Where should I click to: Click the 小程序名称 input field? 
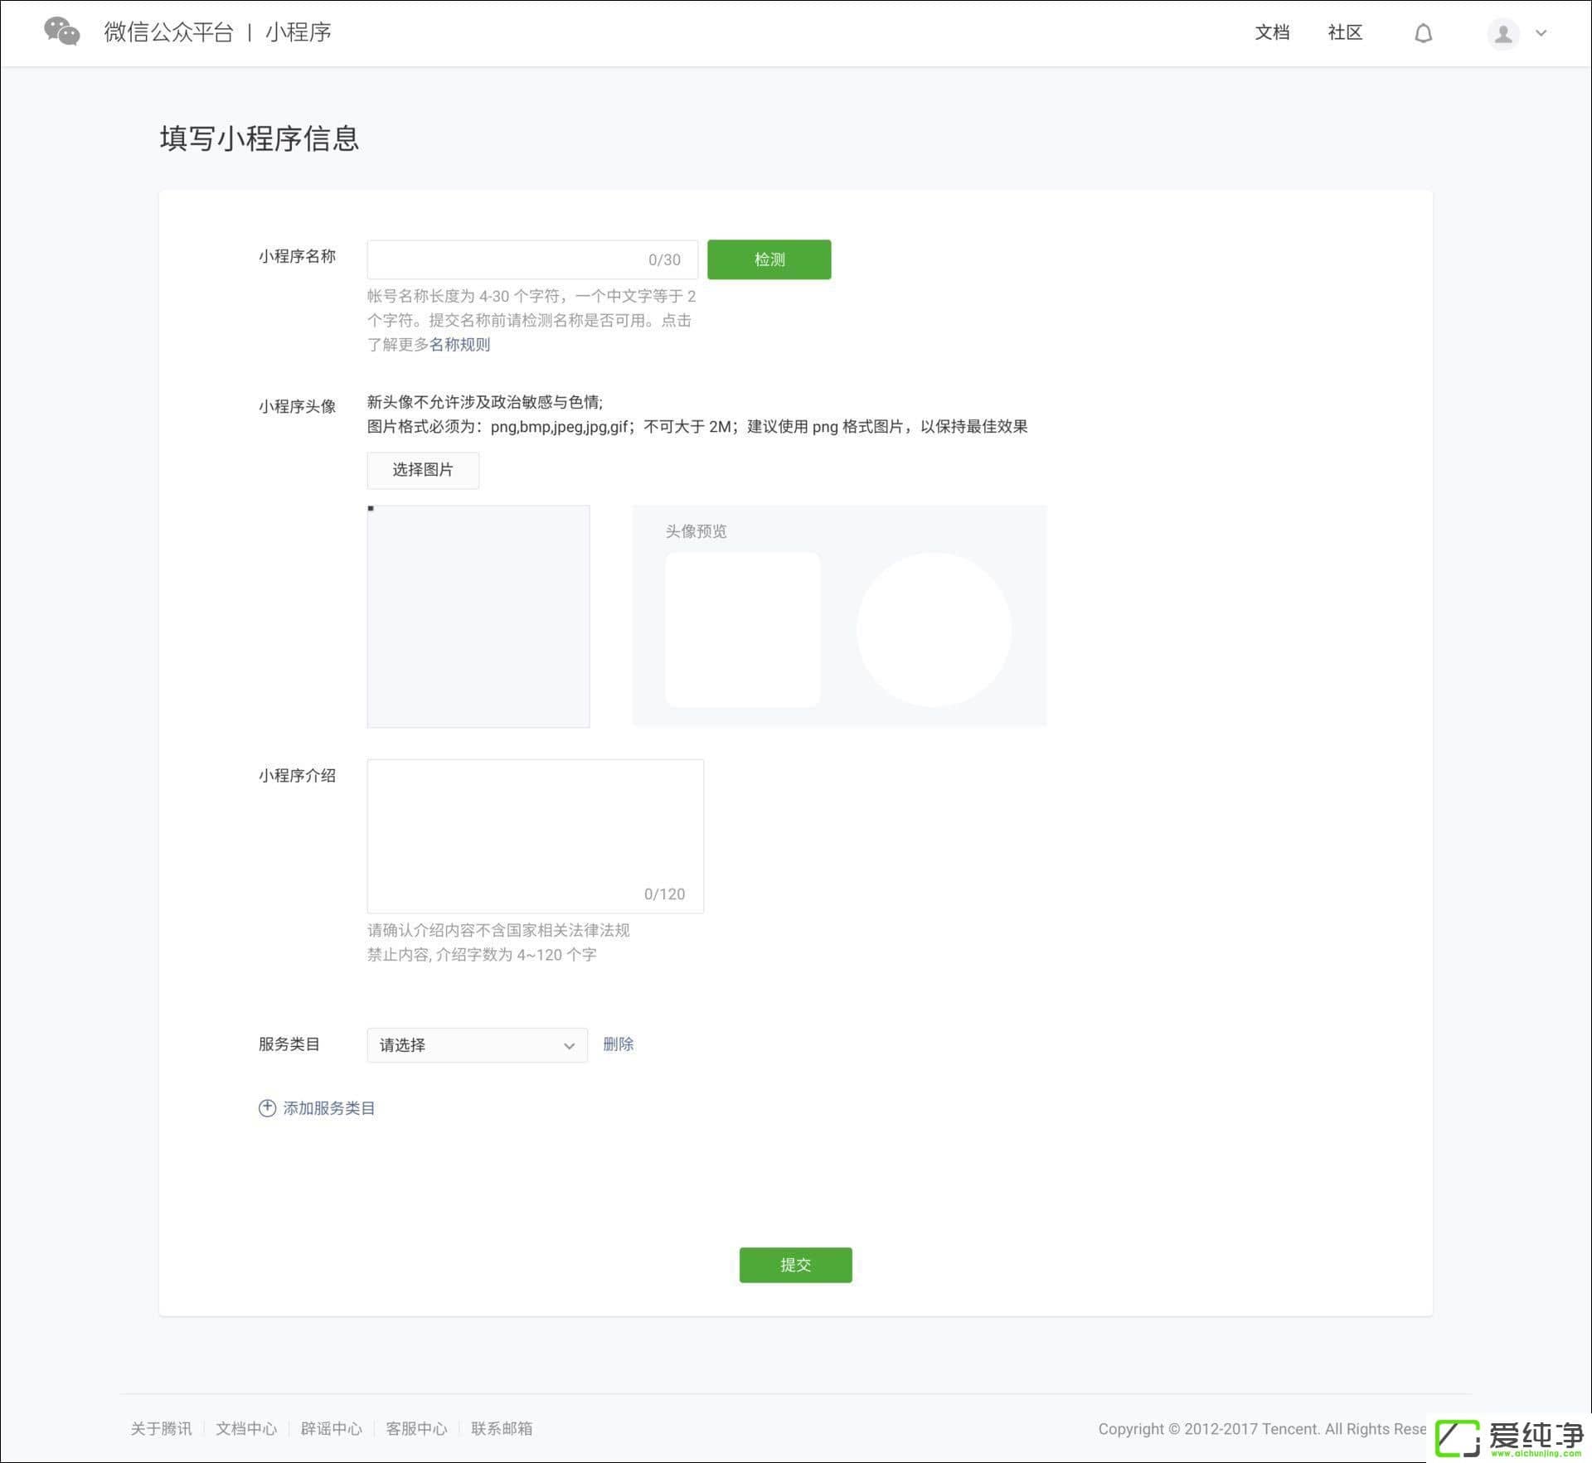click(506, 259)
